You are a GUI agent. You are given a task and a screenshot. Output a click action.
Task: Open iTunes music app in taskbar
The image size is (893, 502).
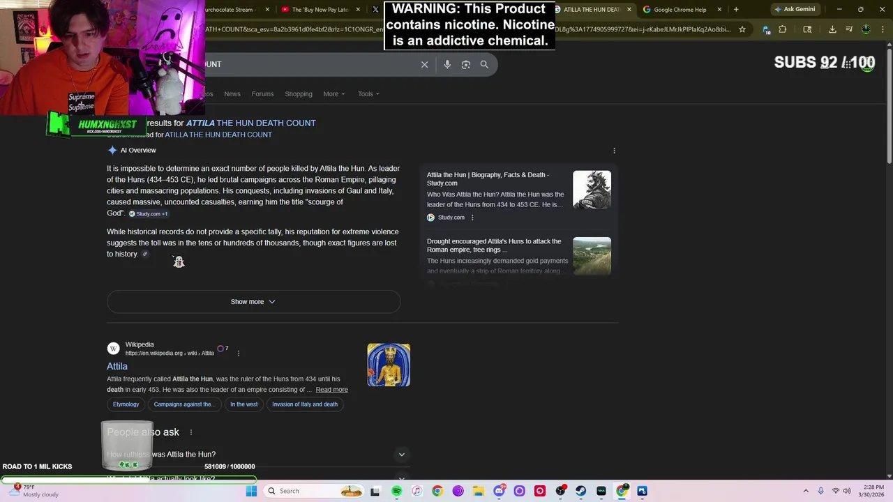(x=417, y=491)
